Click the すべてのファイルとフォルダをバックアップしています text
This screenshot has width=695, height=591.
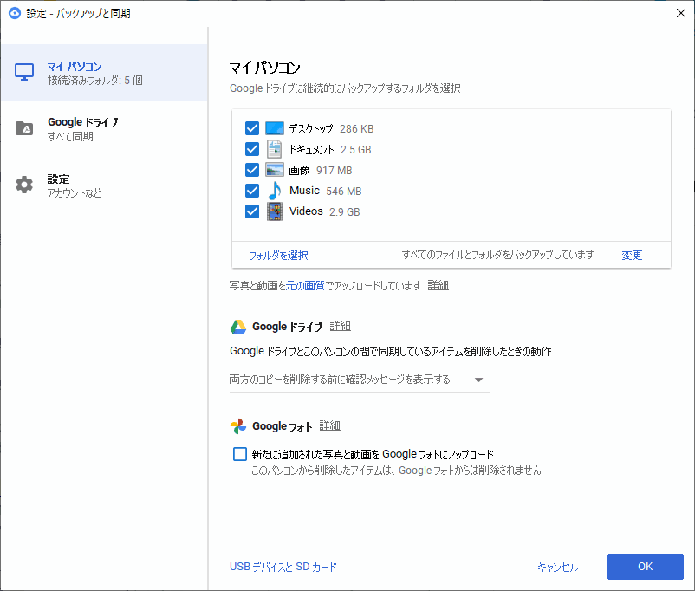[497, 255]
